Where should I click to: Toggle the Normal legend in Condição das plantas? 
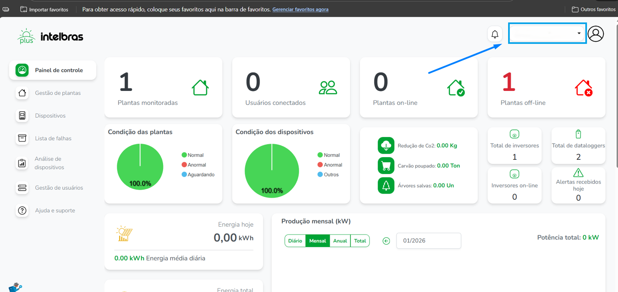192,155
